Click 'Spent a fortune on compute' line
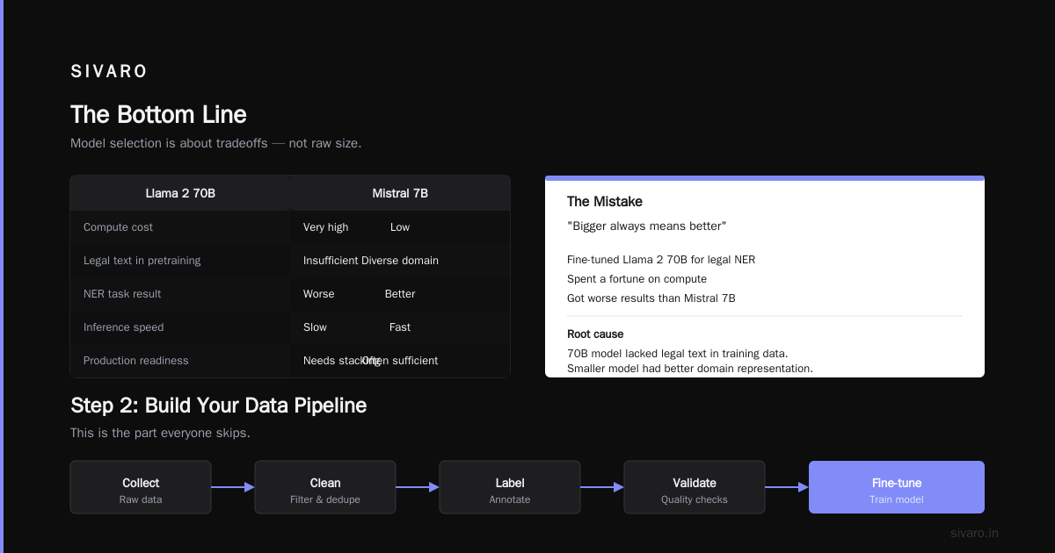 coord(637,279)
